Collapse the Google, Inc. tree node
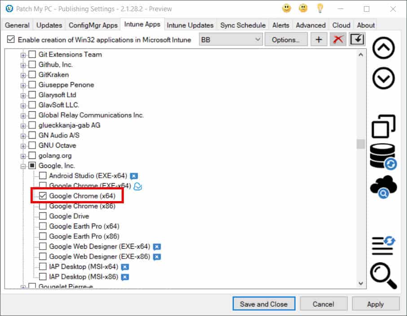Image resolution: width=407 pixels, height=316 pixels. point(23,166)
